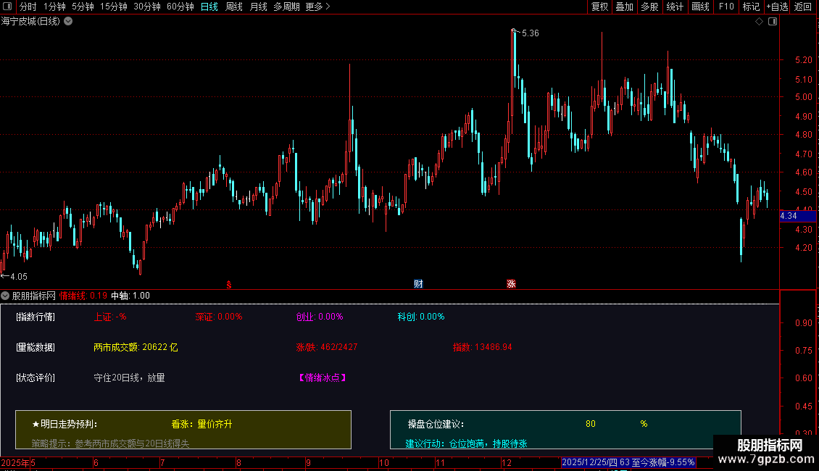Switch to 30分钟 period tab

click(147, 7)
